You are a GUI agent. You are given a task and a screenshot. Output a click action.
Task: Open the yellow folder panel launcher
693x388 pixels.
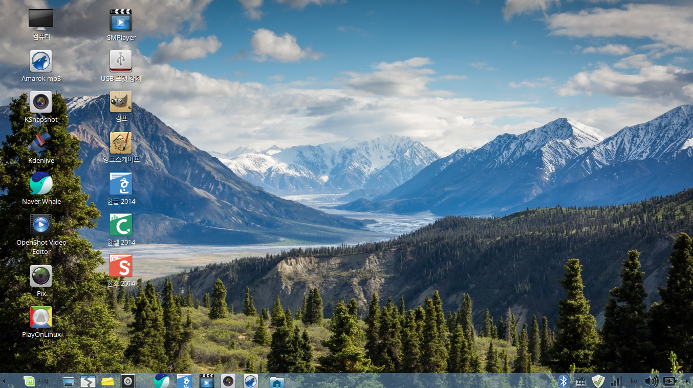(x=107, y=381)
